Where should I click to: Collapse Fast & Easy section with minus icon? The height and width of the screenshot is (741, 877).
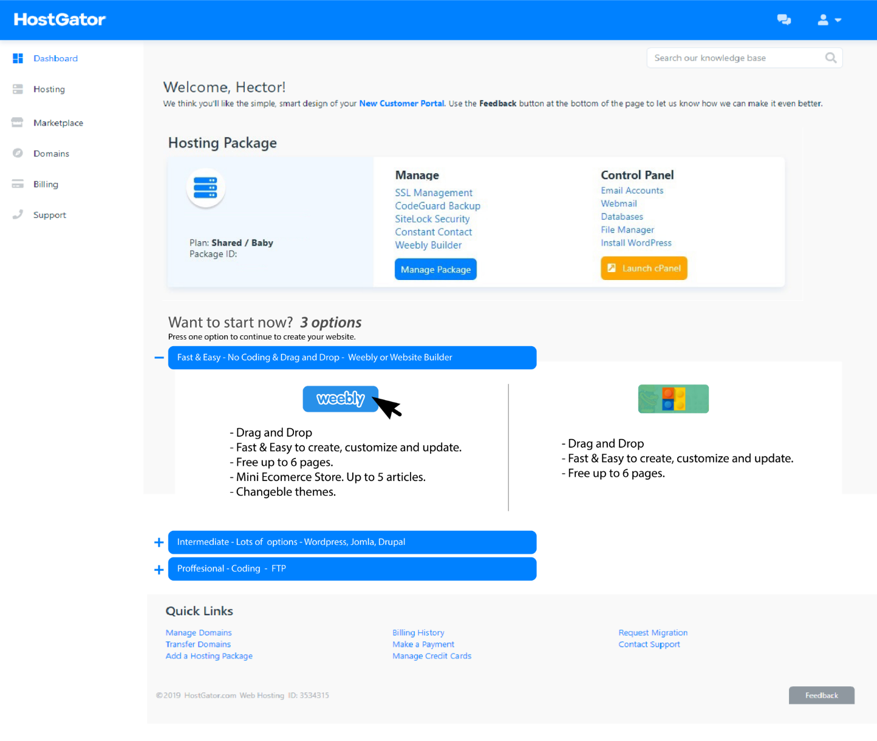tap(159, 358)
